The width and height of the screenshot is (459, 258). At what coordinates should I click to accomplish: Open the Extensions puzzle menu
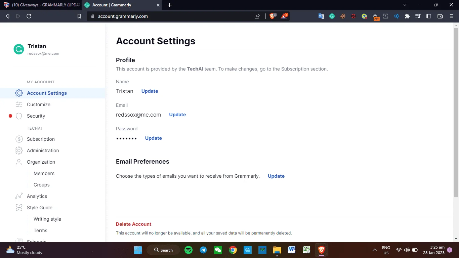point(407,16)
